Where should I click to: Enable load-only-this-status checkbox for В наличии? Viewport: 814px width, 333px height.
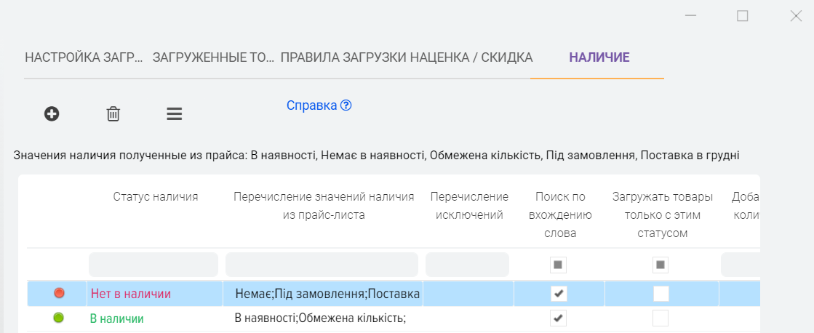pos(661,318)
